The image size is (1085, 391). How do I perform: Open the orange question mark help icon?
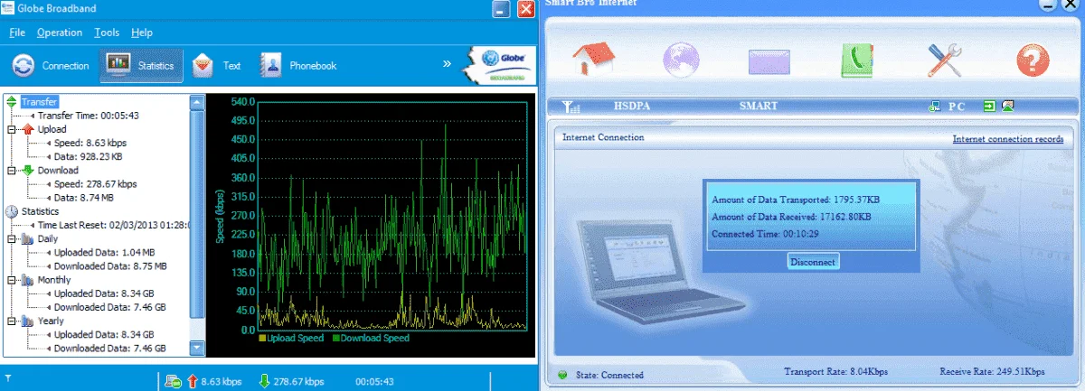[x=1032, y=61]
